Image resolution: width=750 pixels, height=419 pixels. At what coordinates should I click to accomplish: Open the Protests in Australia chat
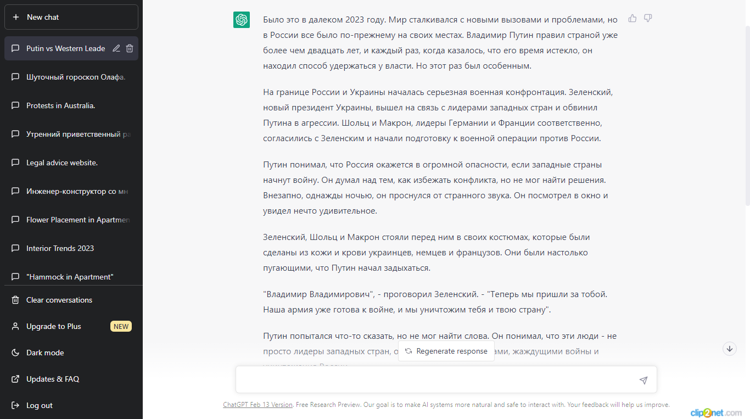(x=60, y=105)
